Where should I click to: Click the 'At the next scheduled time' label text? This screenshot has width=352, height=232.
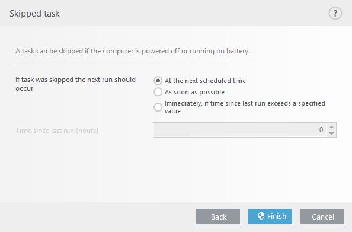[205, 81]
